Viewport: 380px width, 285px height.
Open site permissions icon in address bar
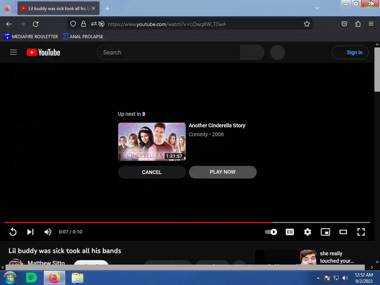click(x=94, y=24)
